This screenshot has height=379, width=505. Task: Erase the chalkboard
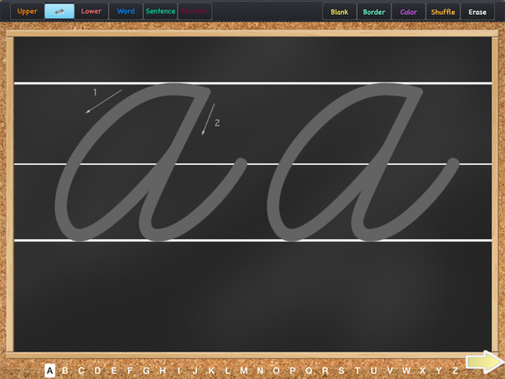tap(478, 12)
